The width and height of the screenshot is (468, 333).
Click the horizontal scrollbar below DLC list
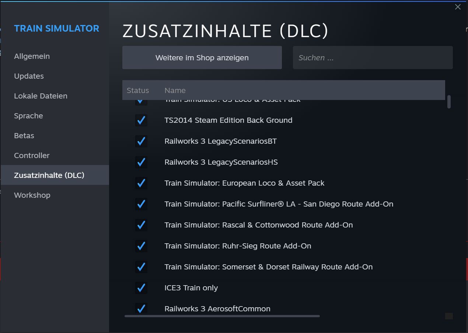(x=222, y=316)
